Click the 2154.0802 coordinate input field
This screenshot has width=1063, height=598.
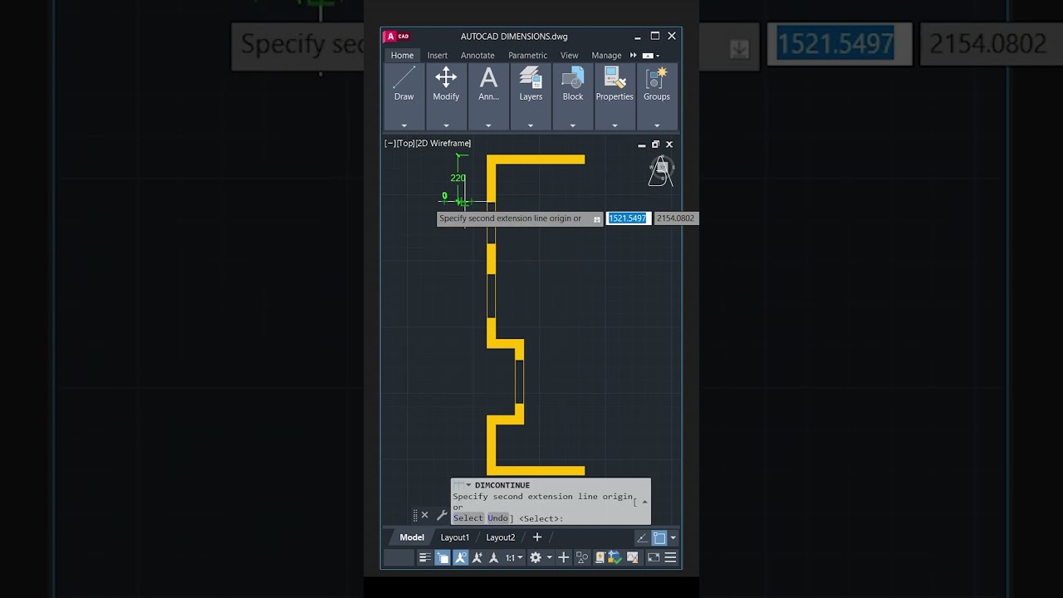(x=675, y=218)
